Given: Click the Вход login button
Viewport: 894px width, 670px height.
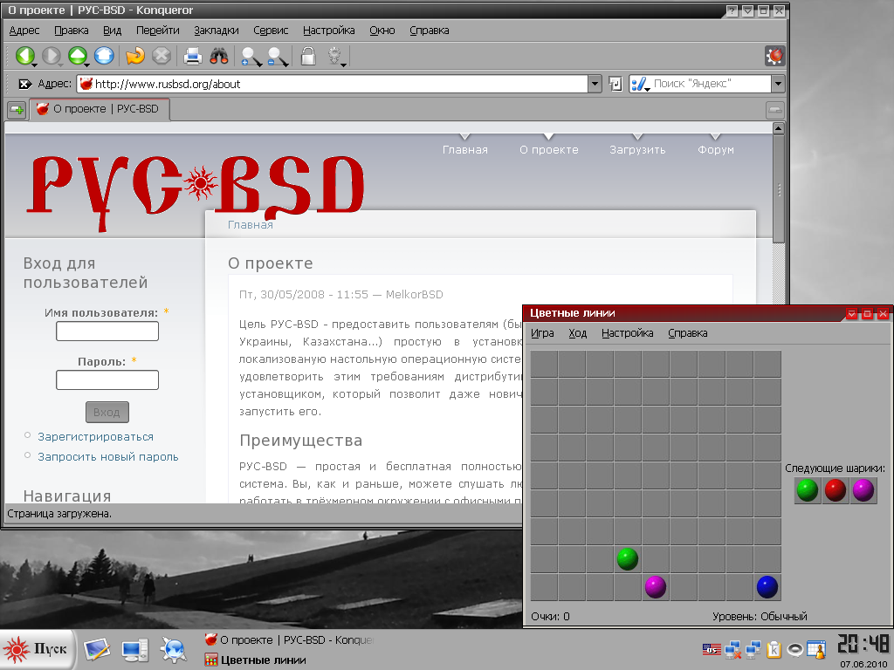Looking at the screenshot, I should [107, 413].
